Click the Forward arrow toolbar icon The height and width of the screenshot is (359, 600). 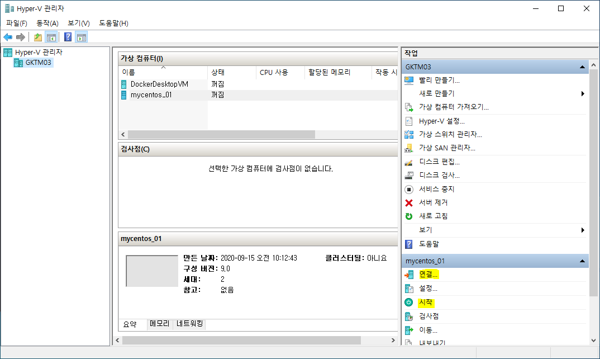tap(20, 37)
